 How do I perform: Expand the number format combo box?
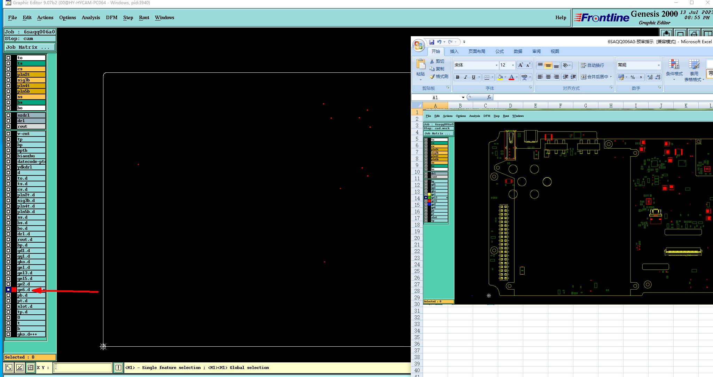[x=658, y=65]
